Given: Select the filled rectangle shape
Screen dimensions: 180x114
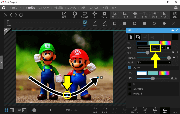Looking at the screenshot, I should point(125,24).
